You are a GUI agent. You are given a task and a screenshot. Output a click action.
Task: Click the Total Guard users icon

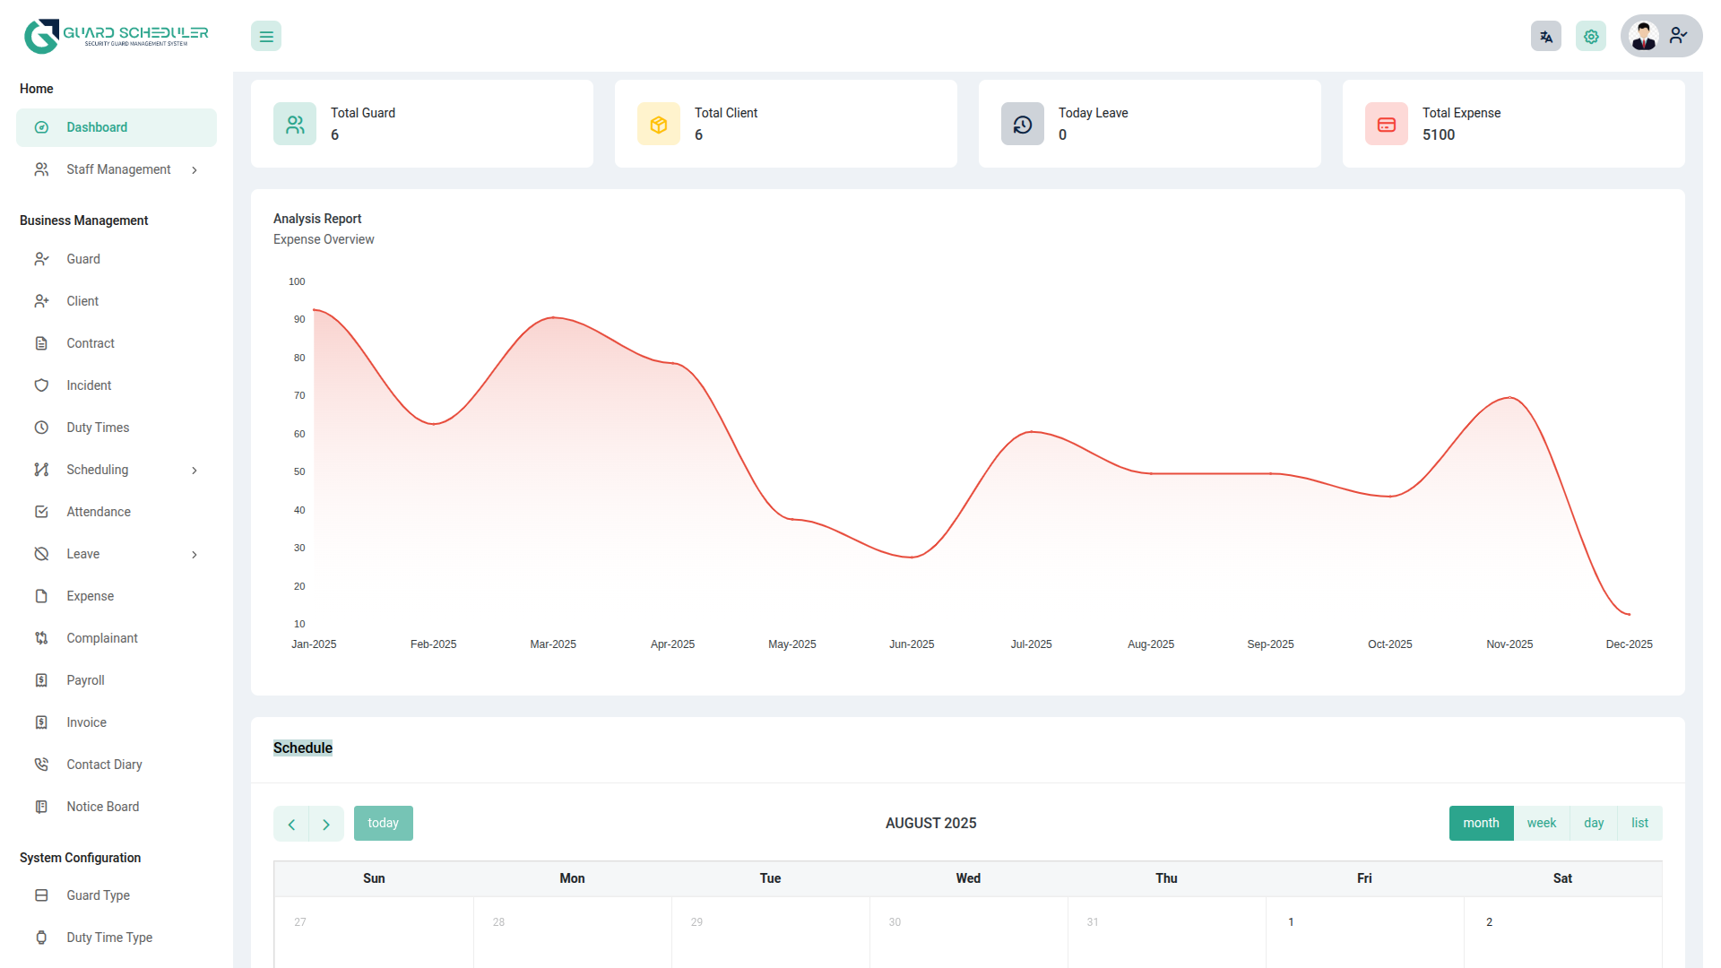(295, 125)
